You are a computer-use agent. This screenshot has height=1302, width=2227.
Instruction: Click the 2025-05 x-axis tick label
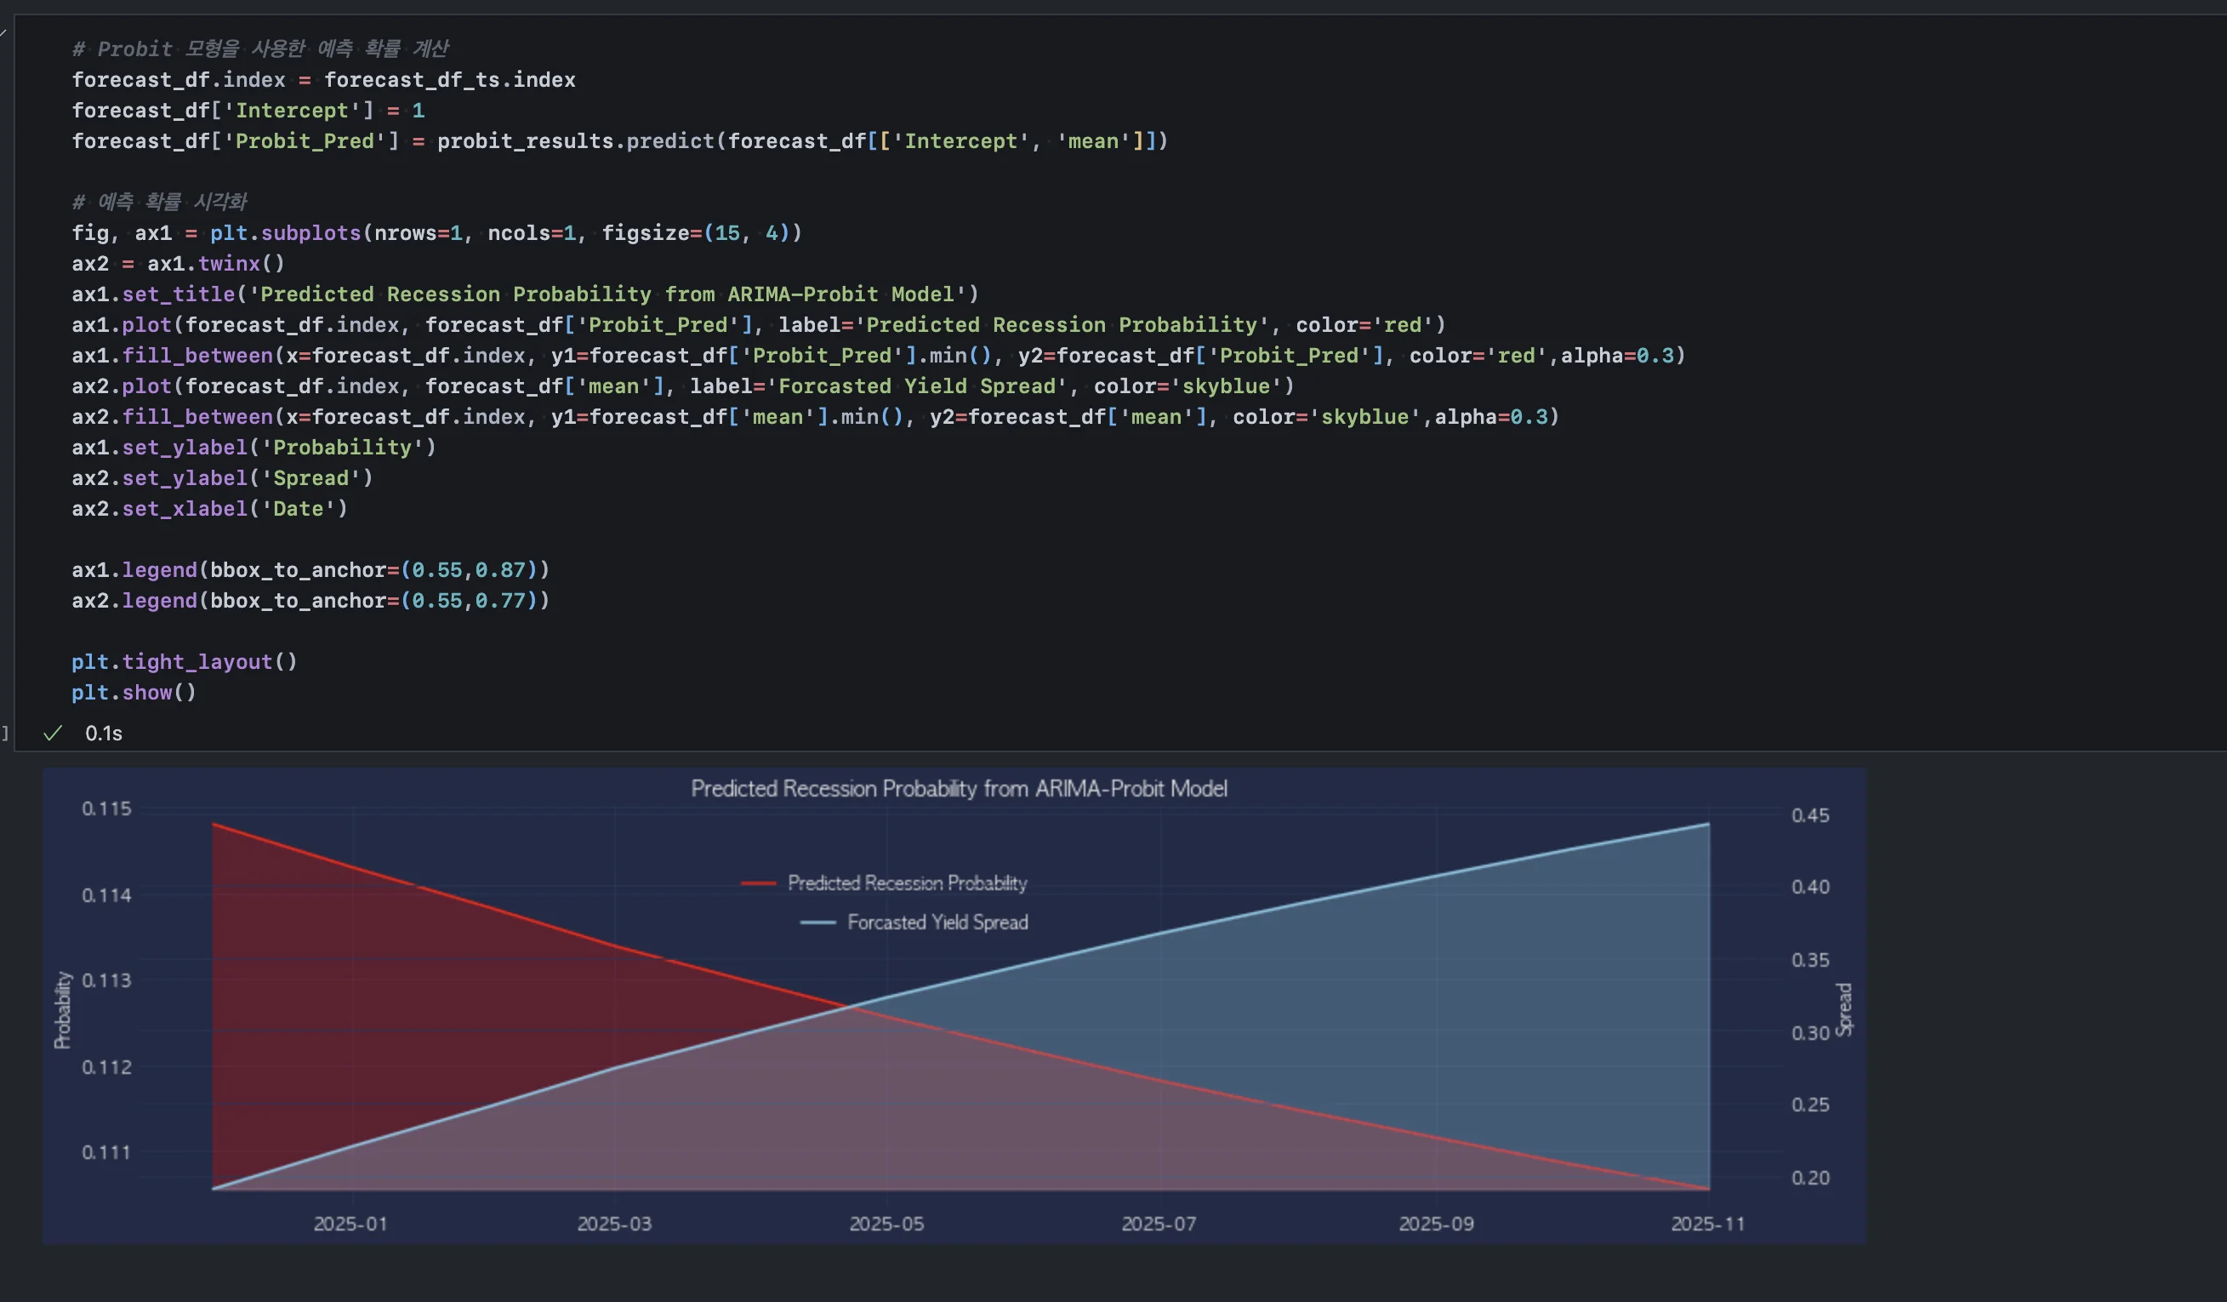[x=886, y=1224]
